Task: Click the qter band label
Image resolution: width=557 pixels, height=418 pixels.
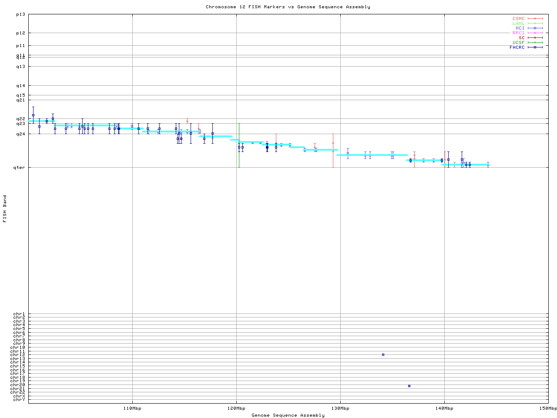Action: [20, 168]
